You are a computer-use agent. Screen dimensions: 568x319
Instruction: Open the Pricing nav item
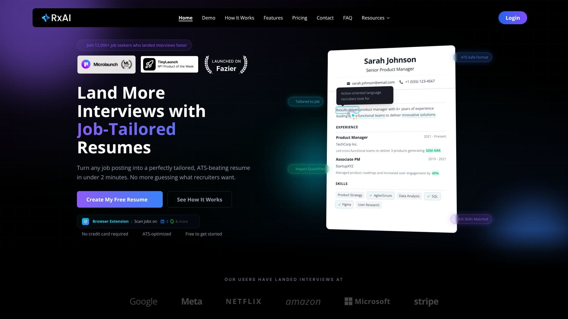tap(299, 18)
